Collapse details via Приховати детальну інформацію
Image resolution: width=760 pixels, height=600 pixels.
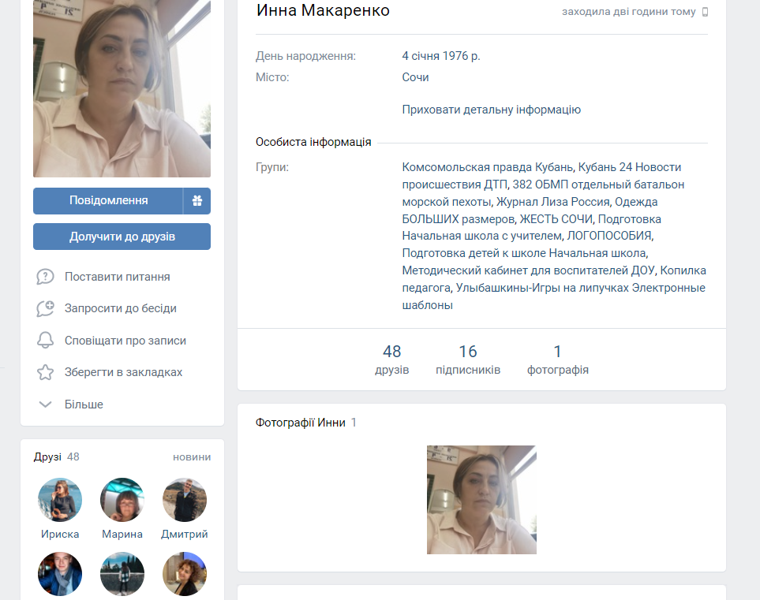tap(491, 110)
